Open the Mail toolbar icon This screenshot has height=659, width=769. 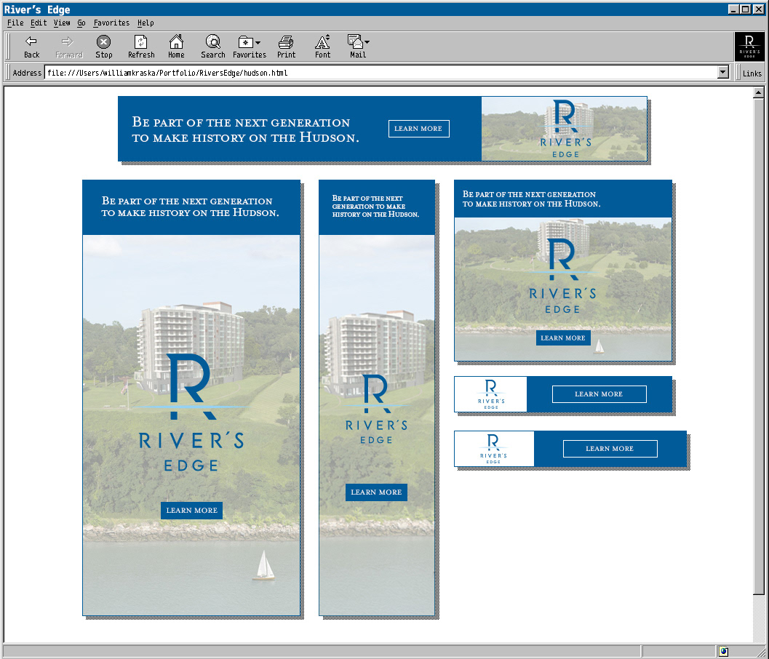click(354, 41)
